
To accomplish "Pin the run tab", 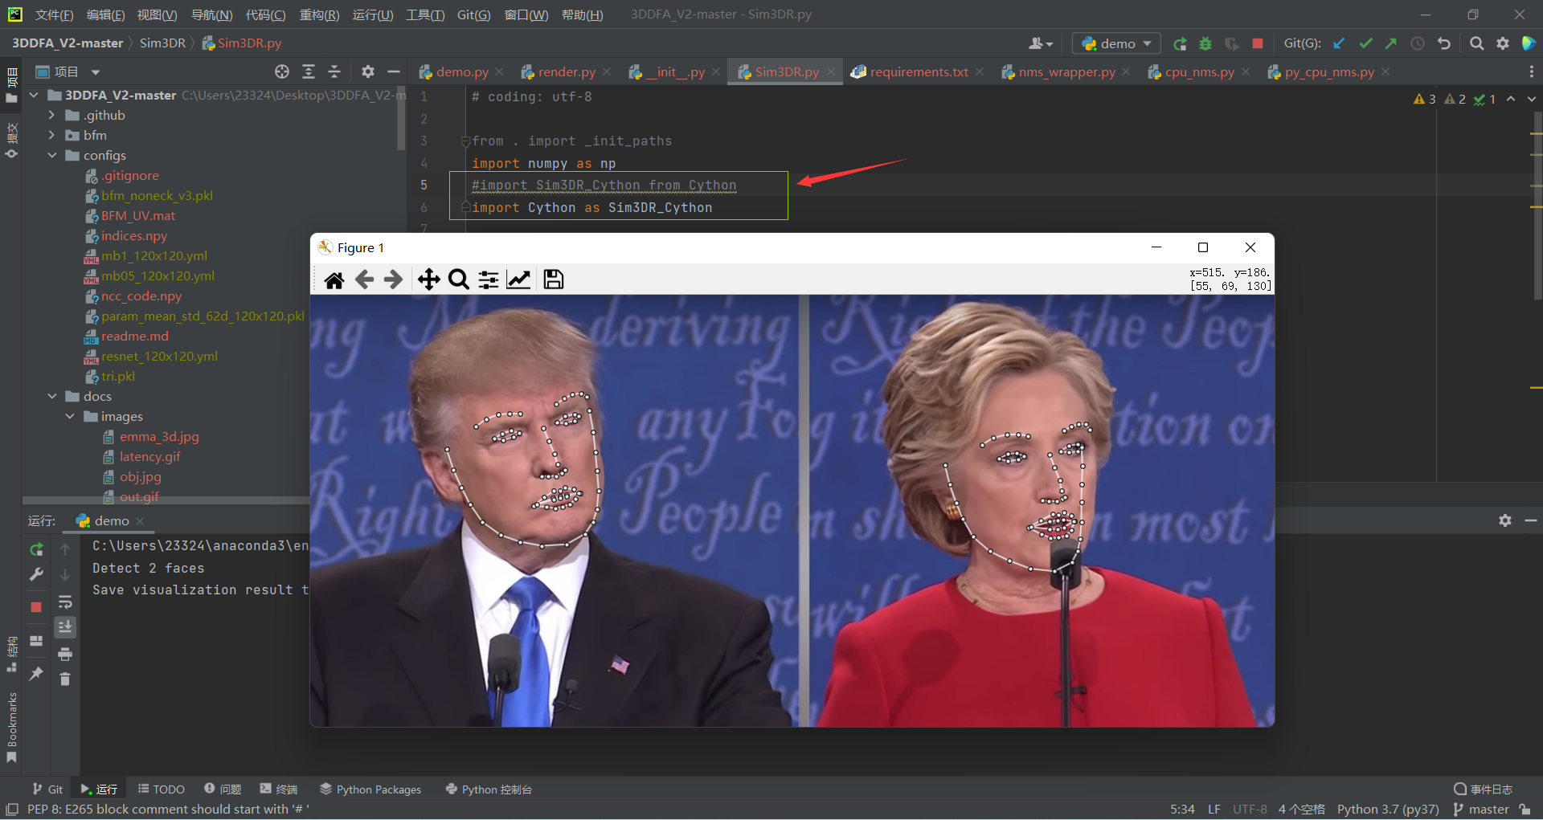I will click(x=36, y=674).
